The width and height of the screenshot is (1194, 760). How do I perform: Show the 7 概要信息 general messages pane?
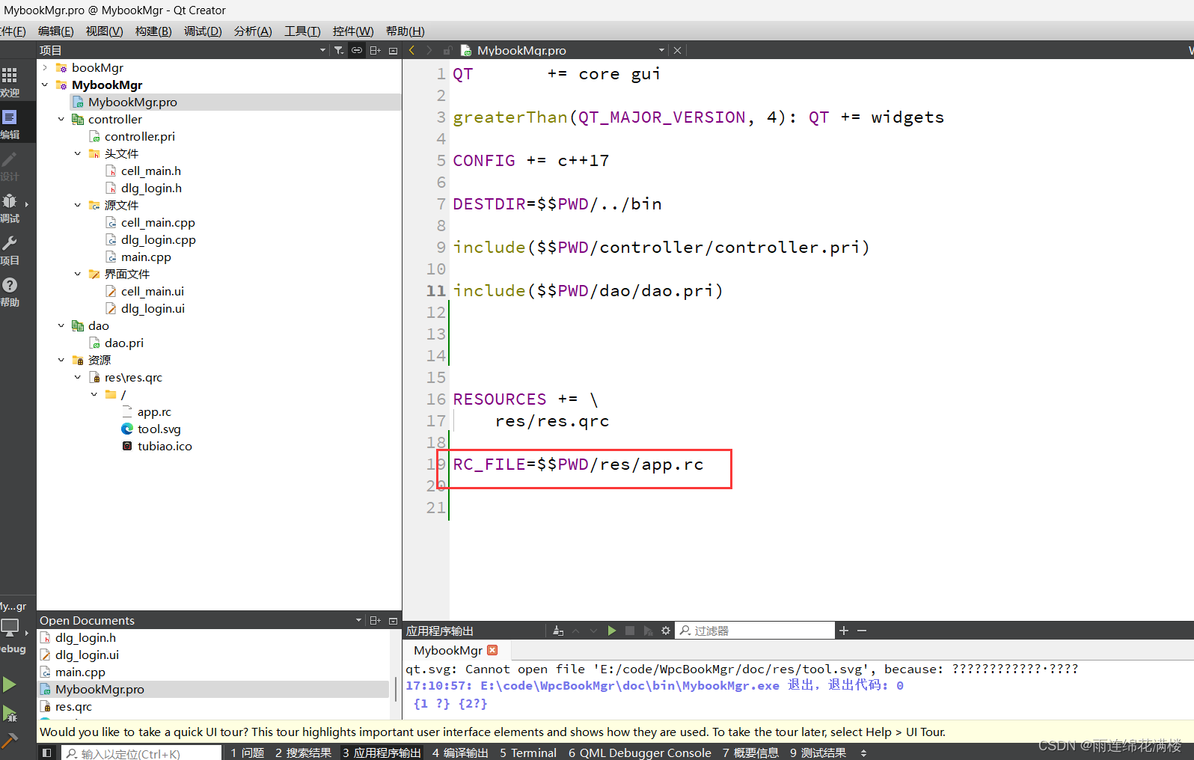(x=750, y=753)
